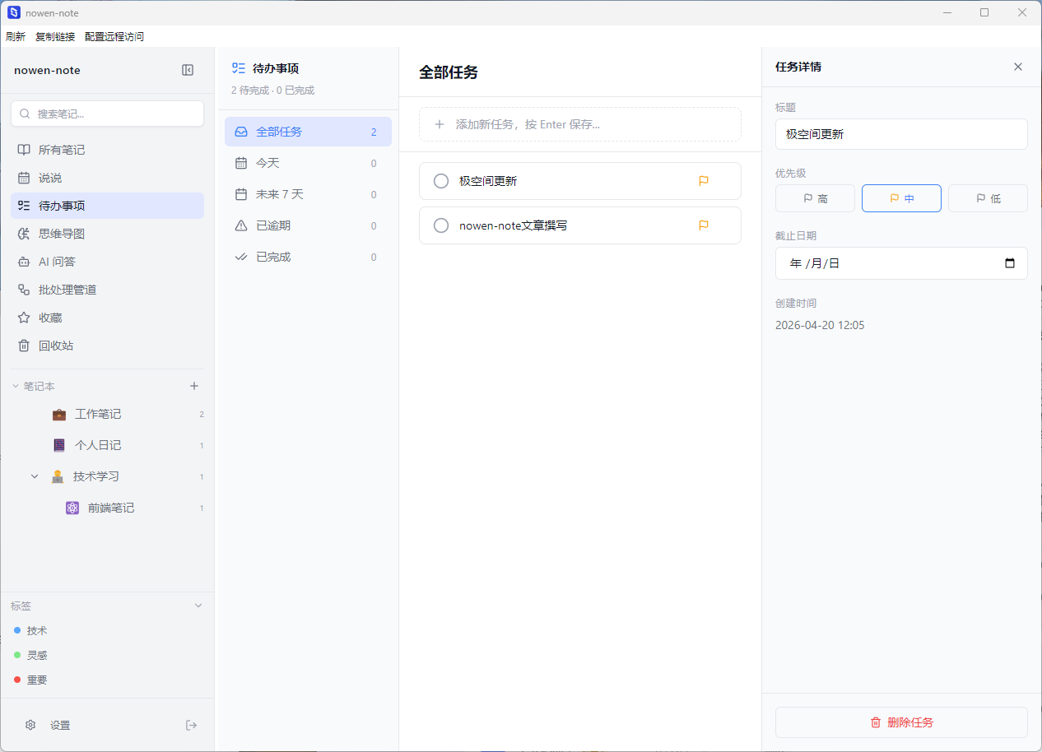This screenshot has height=752, width=1042.
Task: Collapse the 笔记本 section header
Action: coord(15,386)
